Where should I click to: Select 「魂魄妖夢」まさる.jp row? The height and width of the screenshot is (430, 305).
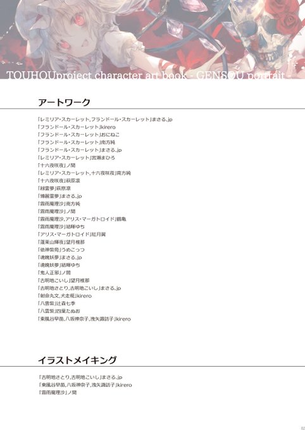click(x=60, y=257)
